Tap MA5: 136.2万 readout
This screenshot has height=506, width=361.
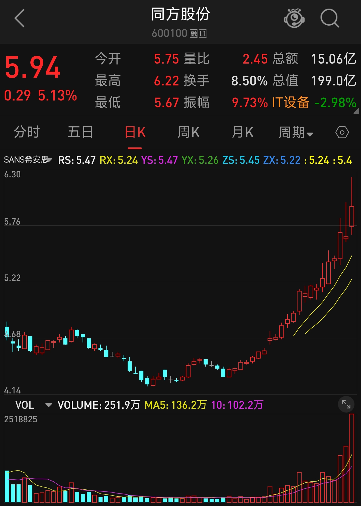pos(175,405)
